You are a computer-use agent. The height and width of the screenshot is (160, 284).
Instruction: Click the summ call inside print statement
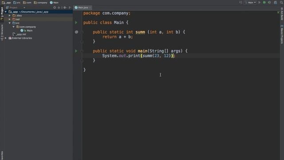[147, 56]
